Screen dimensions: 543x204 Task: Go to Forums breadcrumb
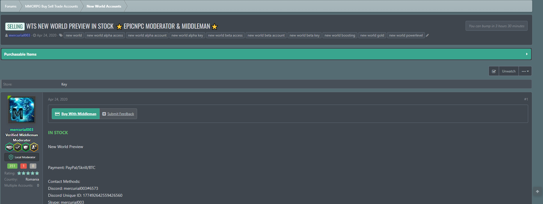(10, 6)
